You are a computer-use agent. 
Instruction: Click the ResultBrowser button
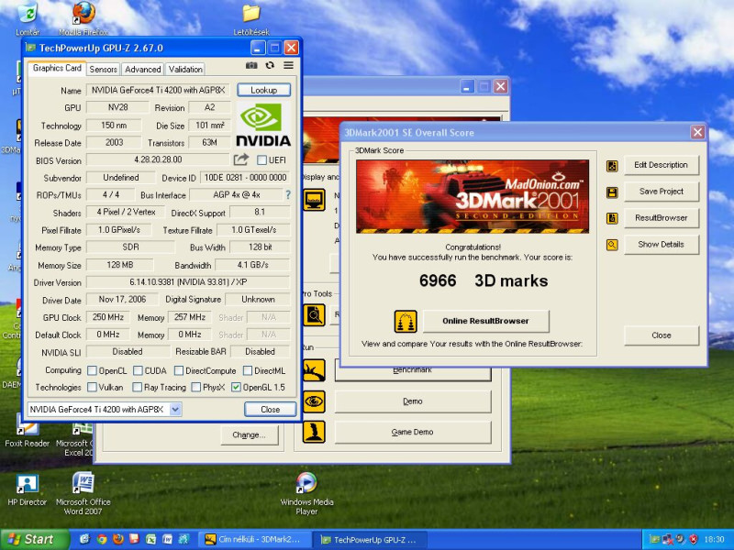click(661, 218)
